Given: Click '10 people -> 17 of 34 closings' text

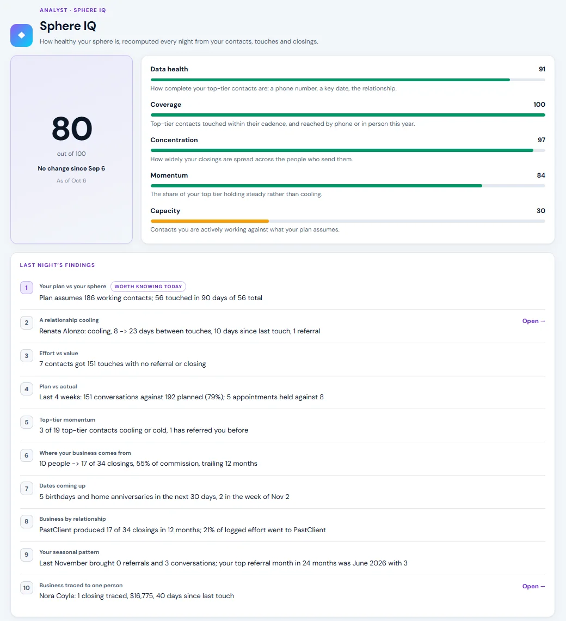Looking at the screenshot, I should 148,464.
